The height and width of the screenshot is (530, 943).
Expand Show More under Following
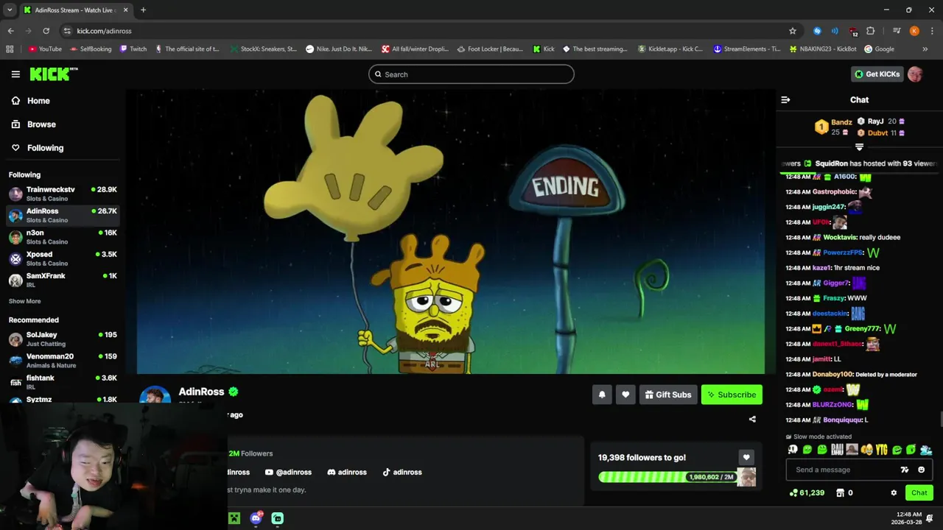(x=24, y=301)
